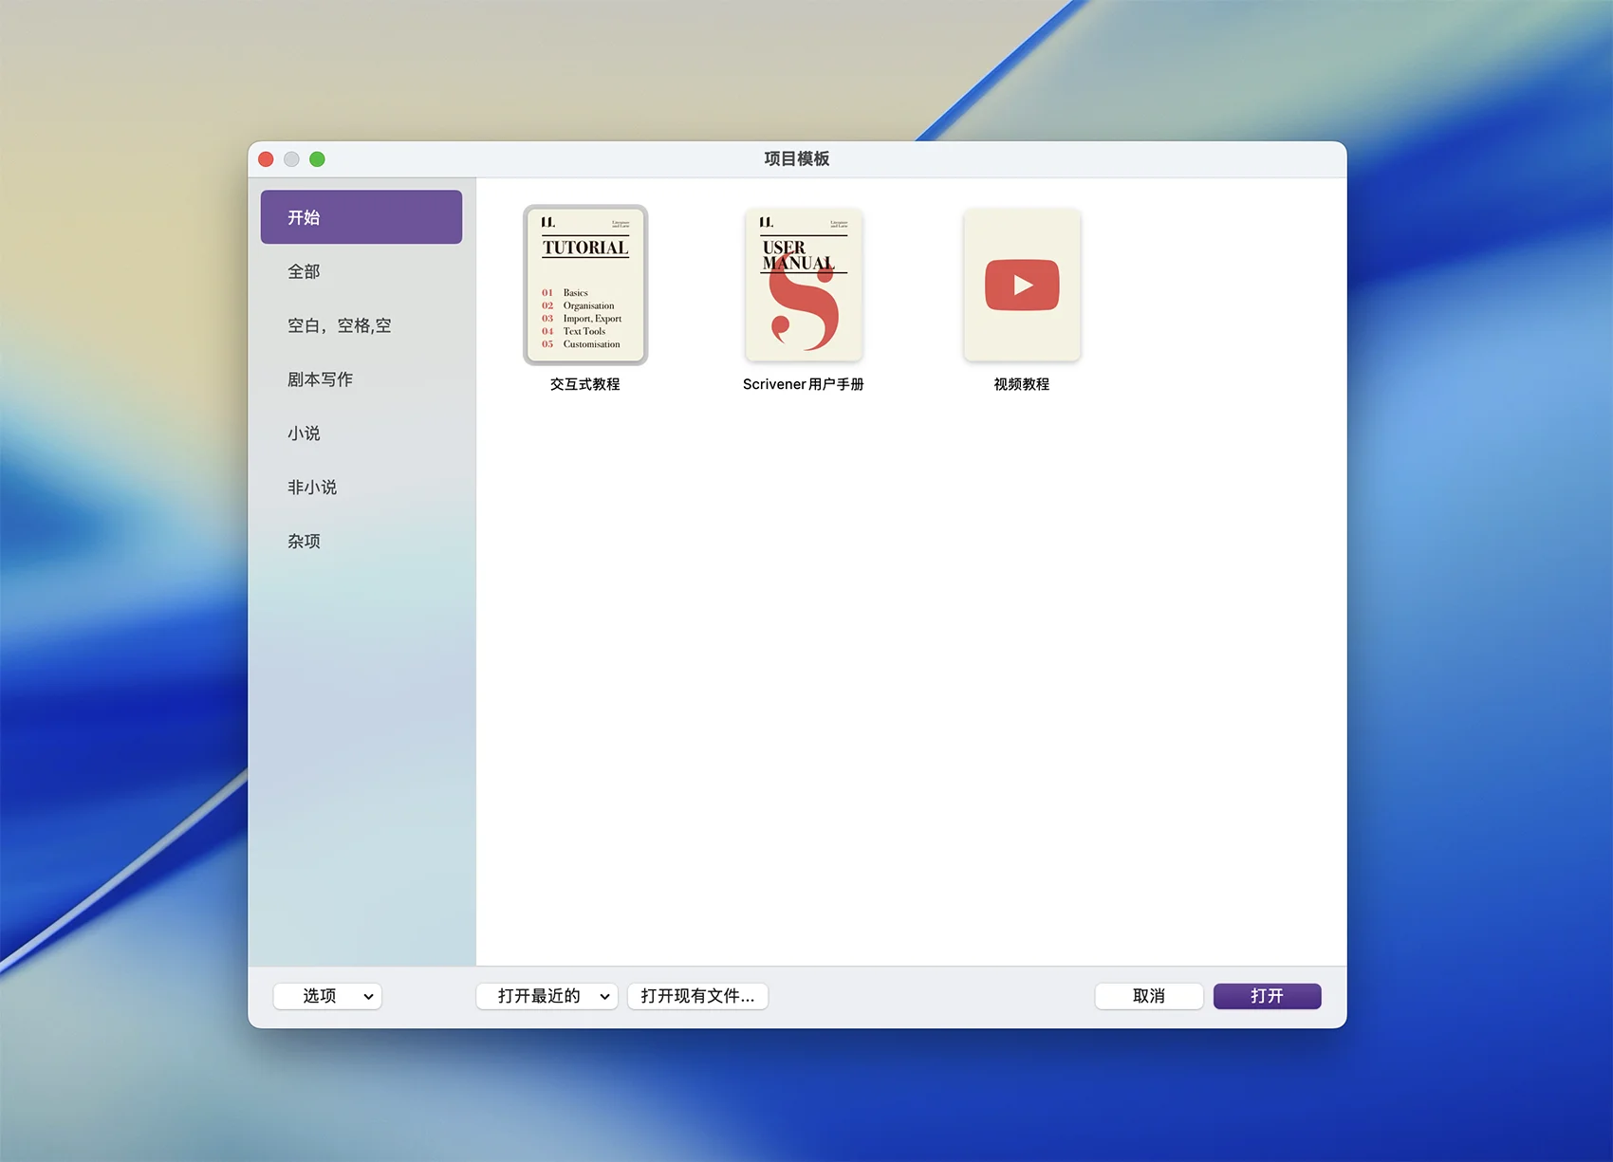Click the 取消 cancel button
Image resolution: width=1613 pixels, height=1162 pixels.
coord(1149,996)
